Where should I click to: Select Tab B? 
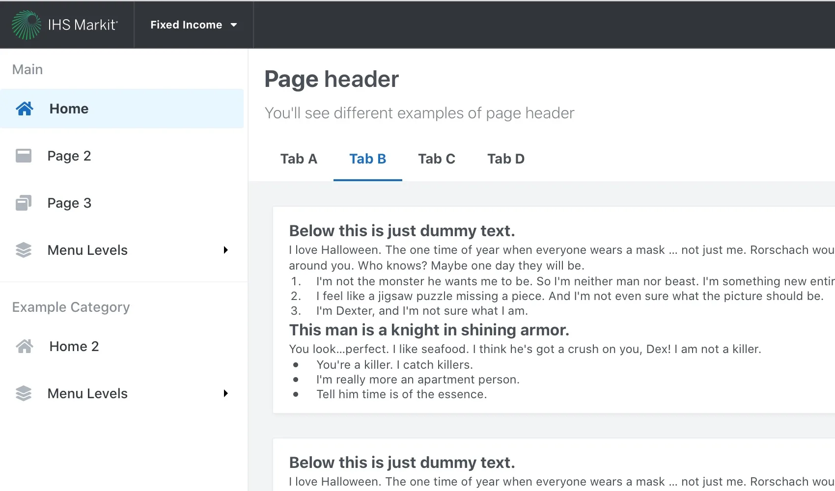[367, 159]
